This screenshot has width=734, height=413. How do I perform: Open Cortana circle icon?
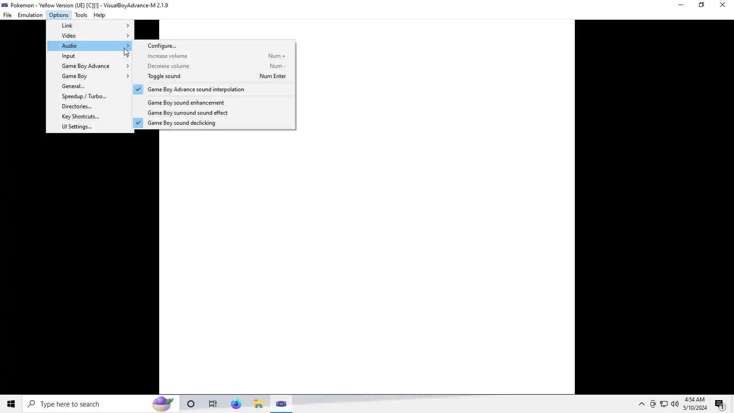(191, 404)
